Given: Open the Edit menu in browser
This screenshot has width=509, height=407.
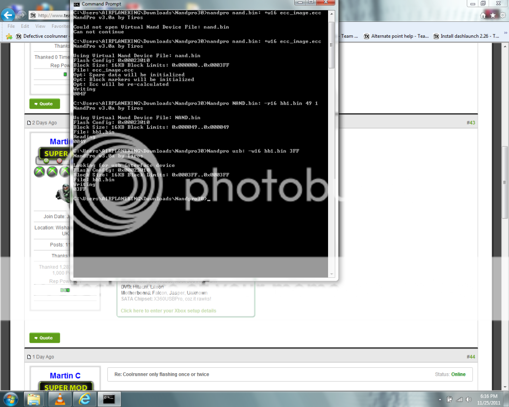Looking at the screenshot, I should 25,26.
